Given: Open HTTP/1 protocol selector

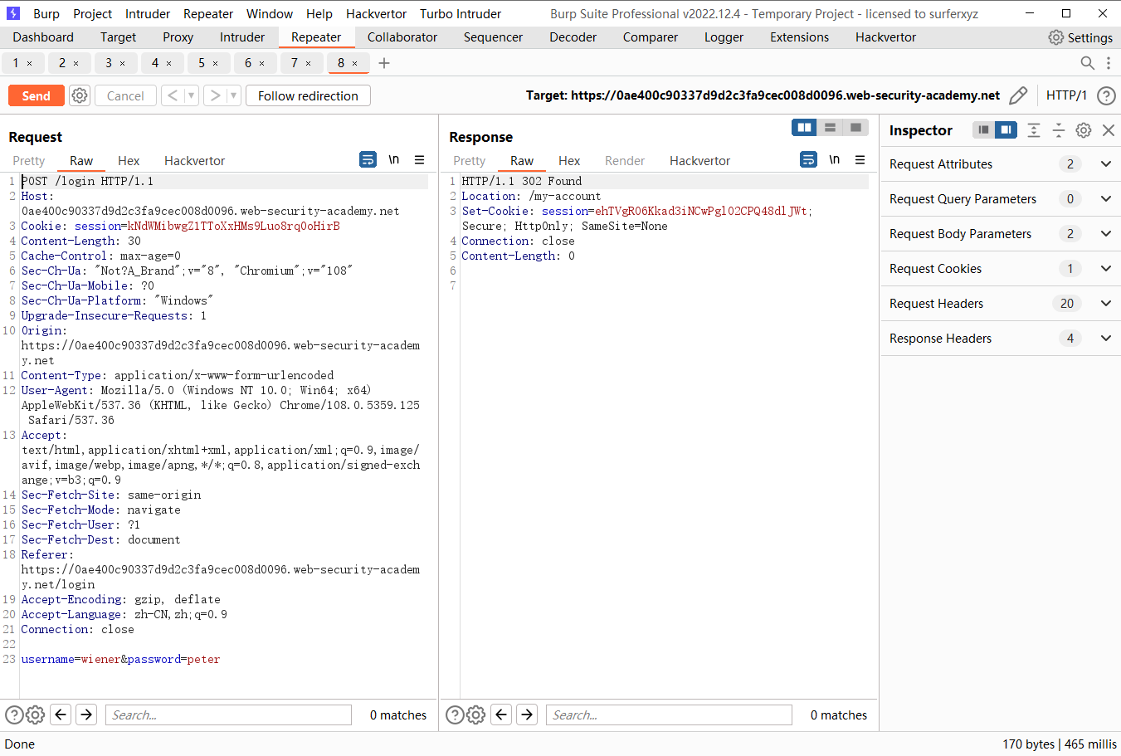Looking at the screenshot, I should pos(1066,95).
